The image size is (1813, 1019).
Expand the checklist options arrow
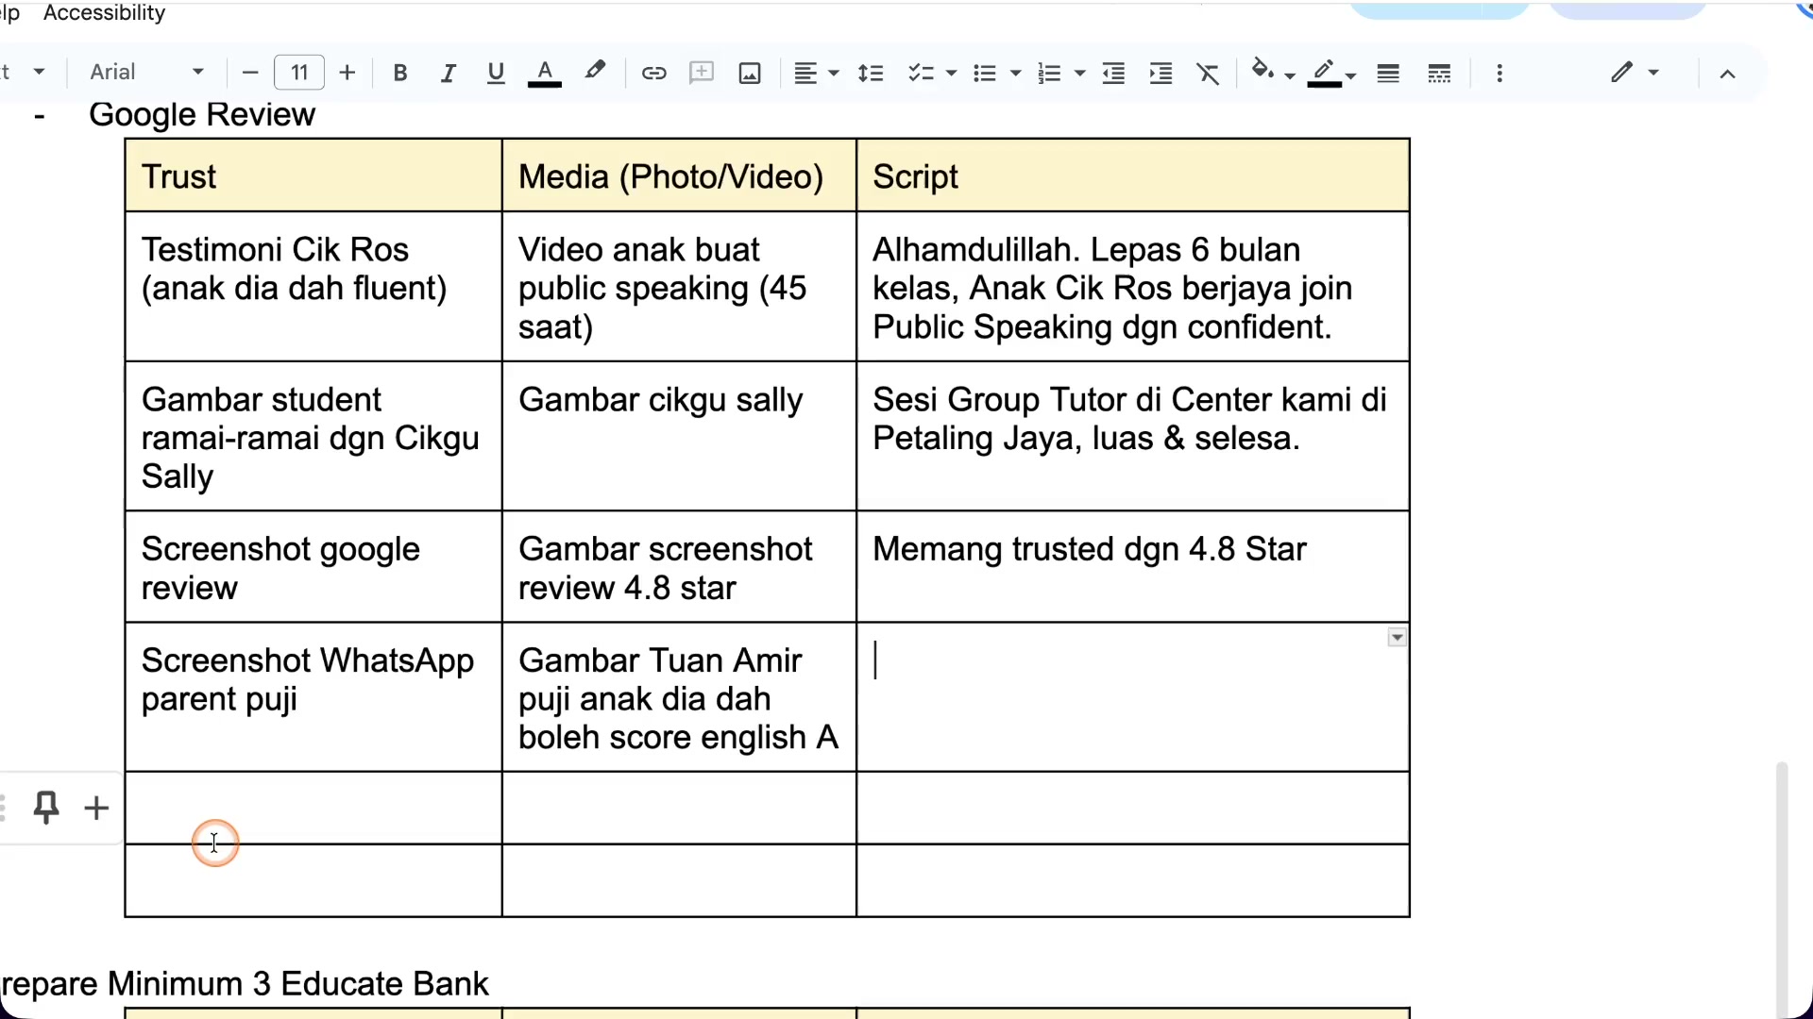pos(951,73)
